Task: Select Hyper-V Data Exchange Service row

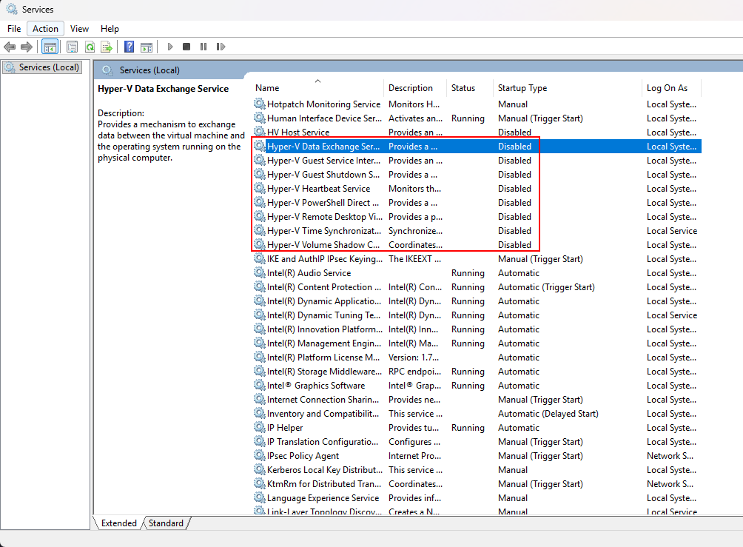Action: coord(477,146)
